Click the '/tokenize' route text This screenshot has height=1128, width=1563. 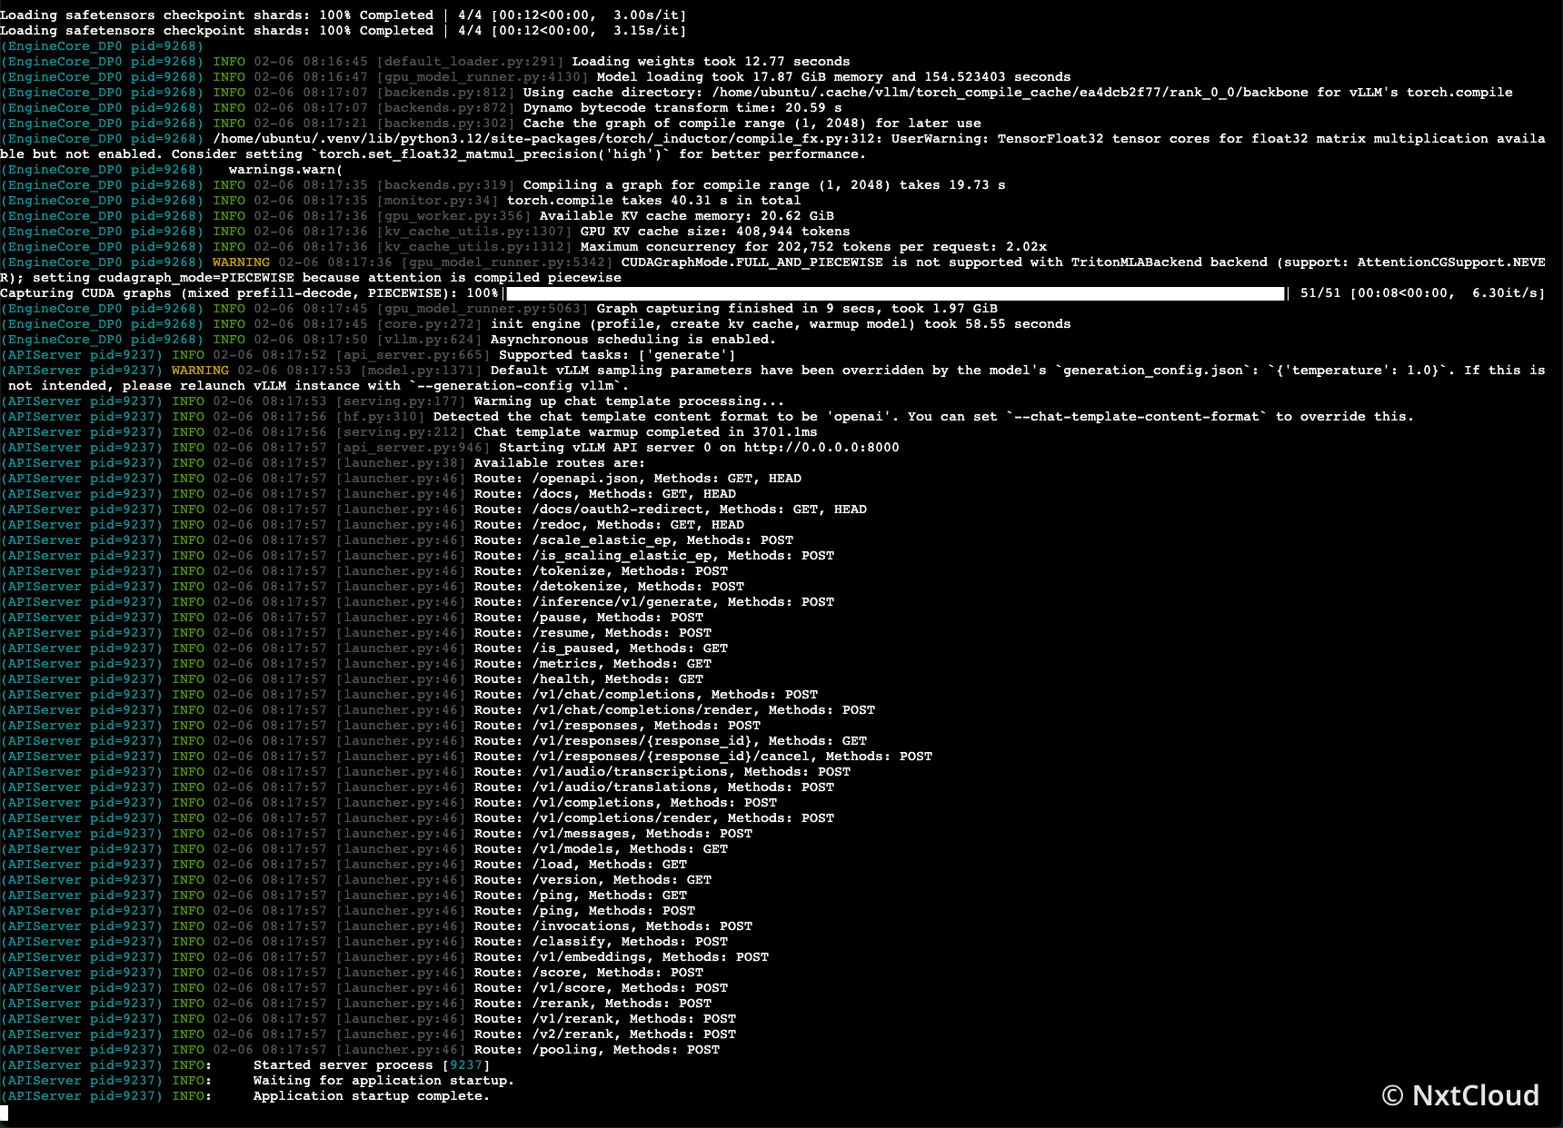click(x=568, y=571)
